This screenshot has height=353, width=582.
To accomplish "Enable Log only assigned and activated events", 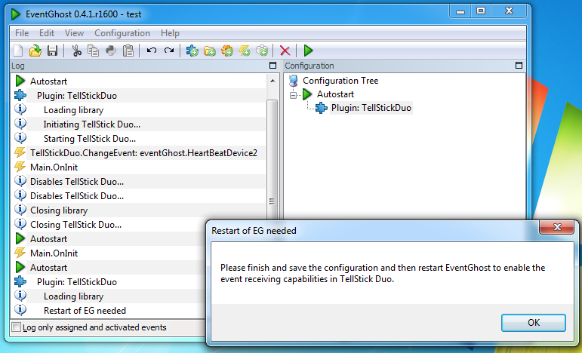I will coord(17,327).
